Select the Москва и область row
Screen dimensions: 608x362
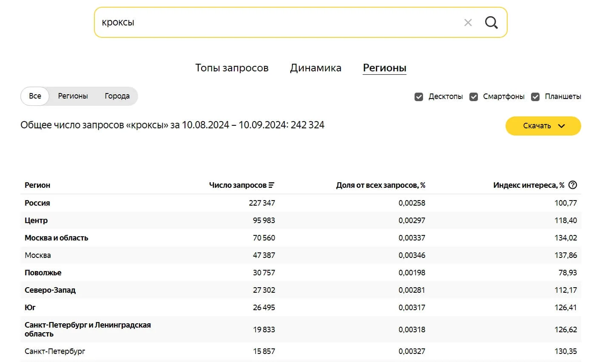[x=56, y=238]
